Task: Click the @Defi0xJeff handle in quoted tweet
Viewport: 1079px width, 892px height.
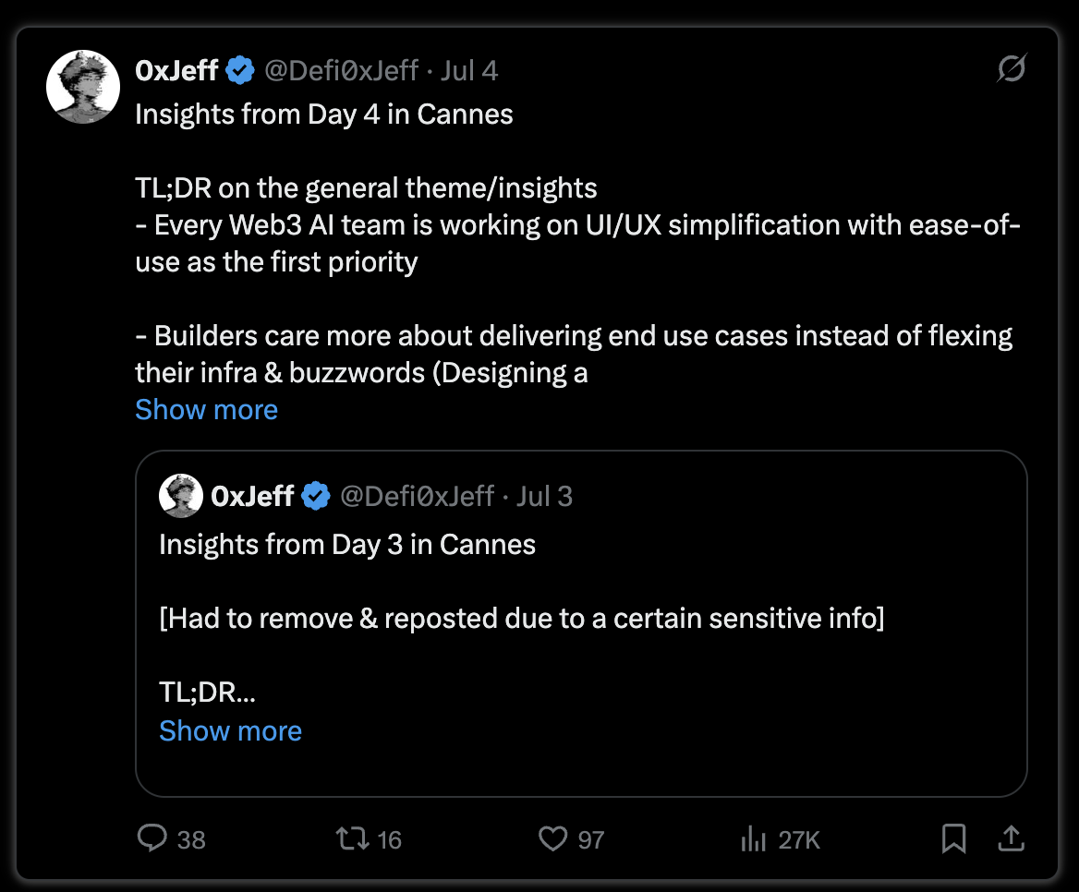Action: (x=417, y=497)
